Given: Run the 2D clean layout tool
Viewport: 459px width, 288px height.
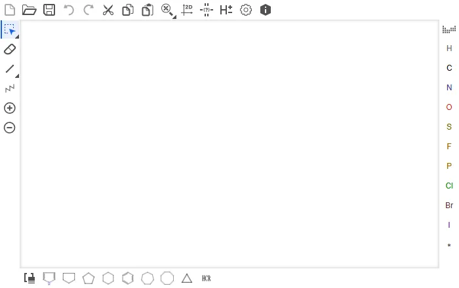Looking at the screenshot, I should click(187, 10).
